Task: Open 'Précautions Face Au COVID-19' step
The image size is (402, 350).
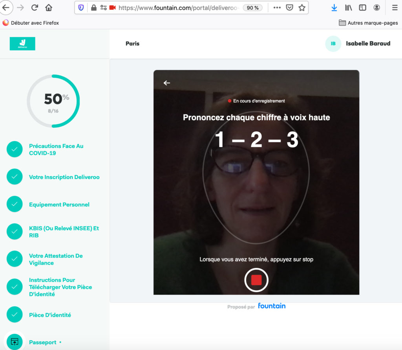Action: [x=56, y=149]
